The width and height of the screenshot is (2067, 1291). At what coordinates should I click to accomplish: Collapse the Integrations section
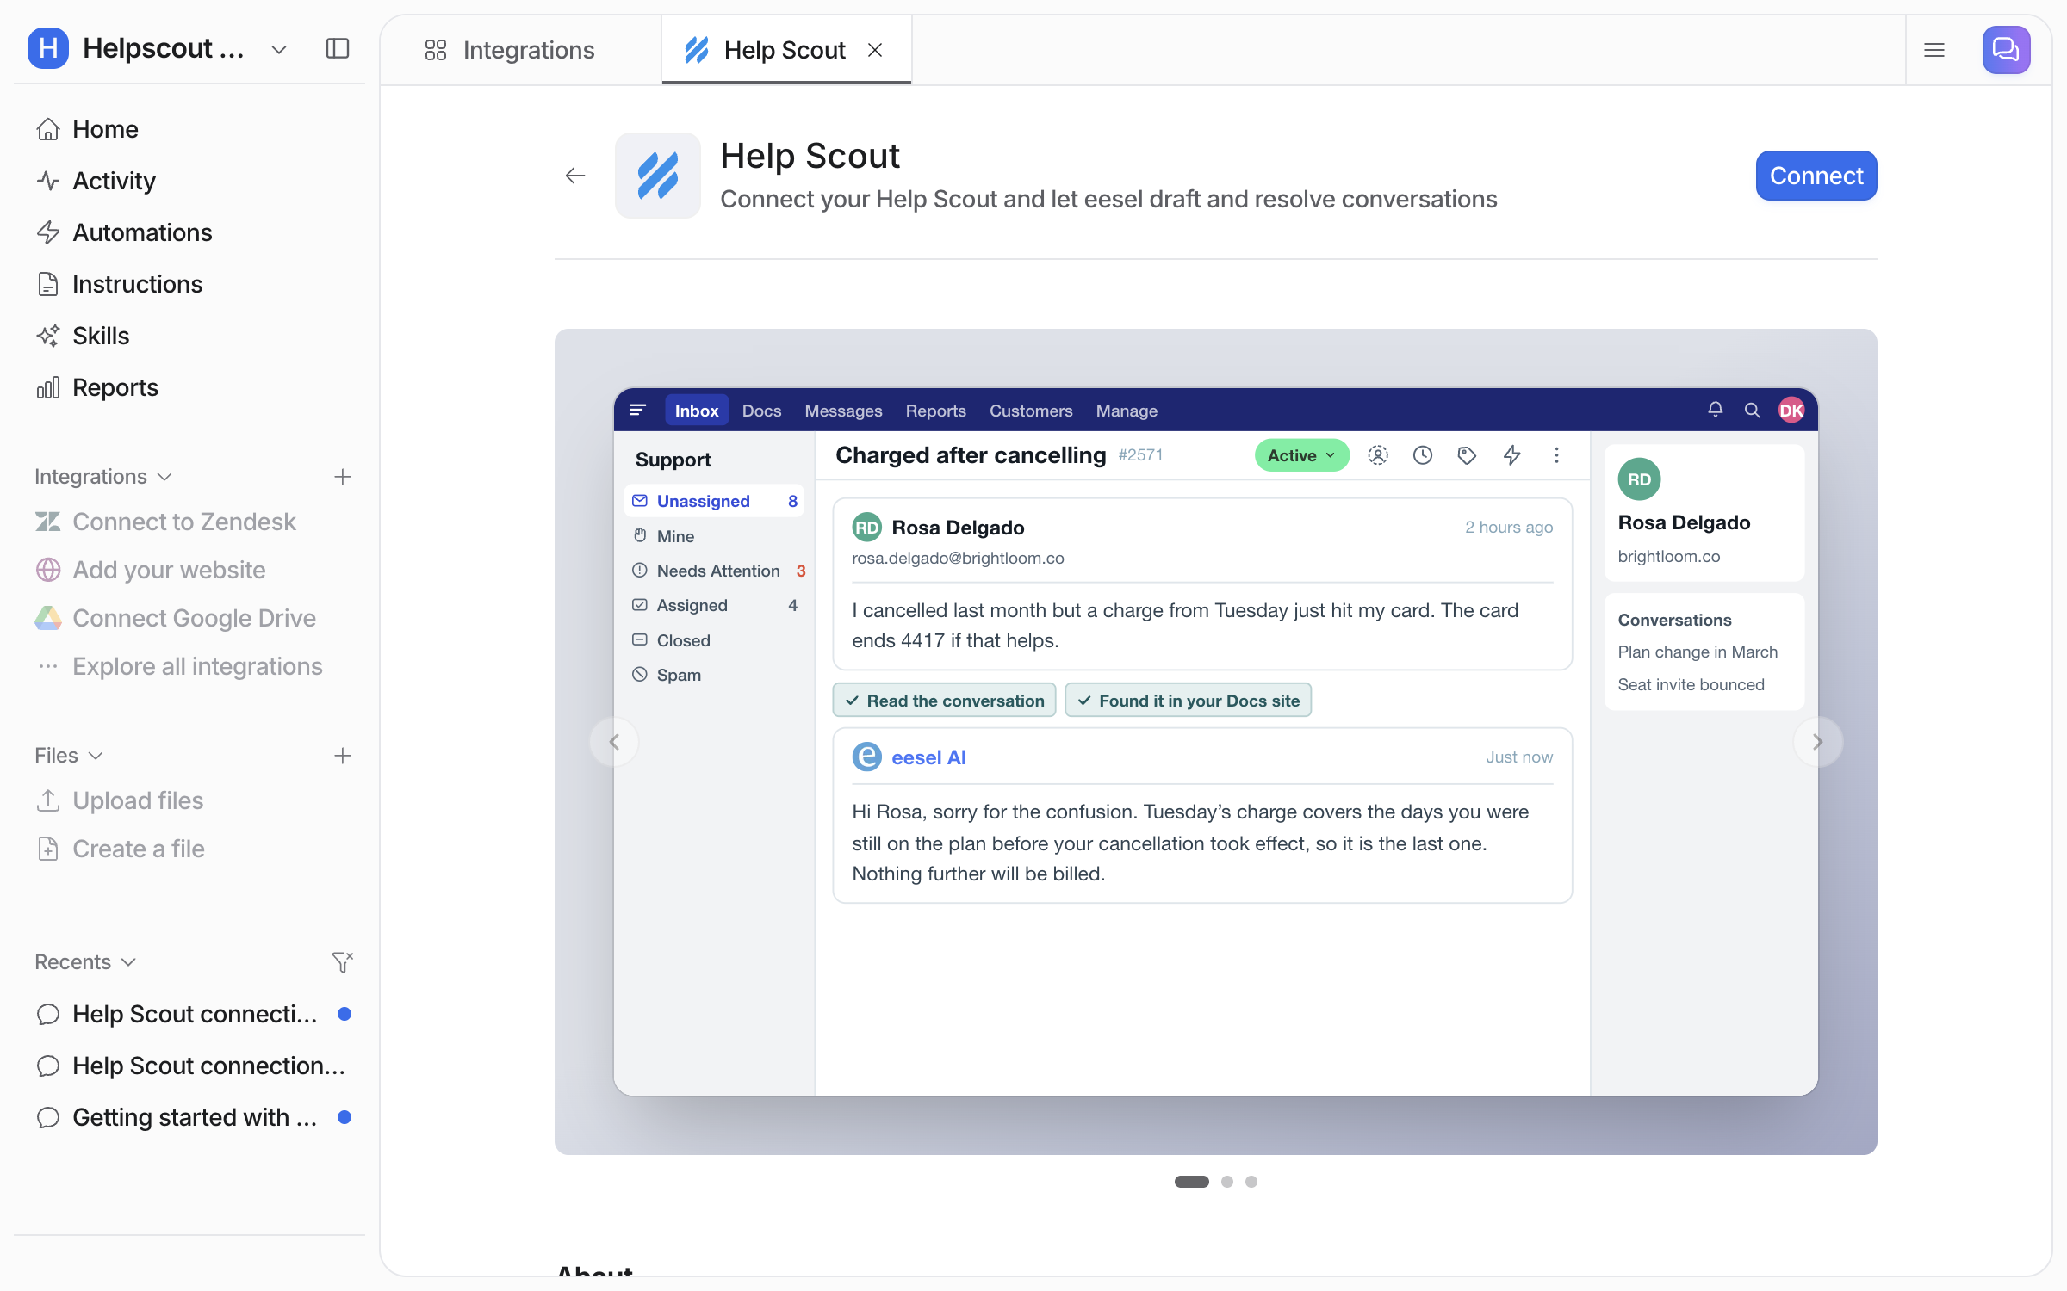pyautogui.click(x=103, y=477)
